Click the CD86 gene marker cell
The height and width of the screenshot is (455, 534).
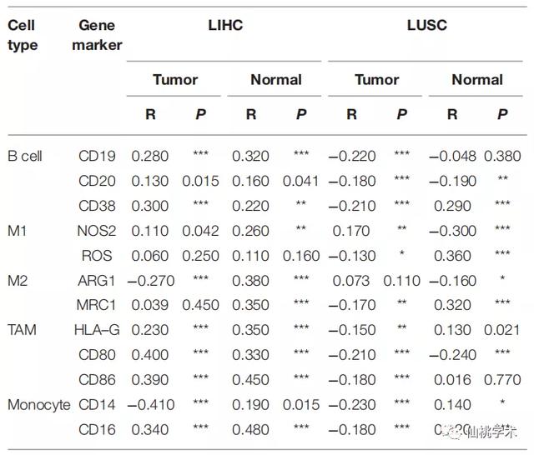pyautogui.click(x=97, y=380)
